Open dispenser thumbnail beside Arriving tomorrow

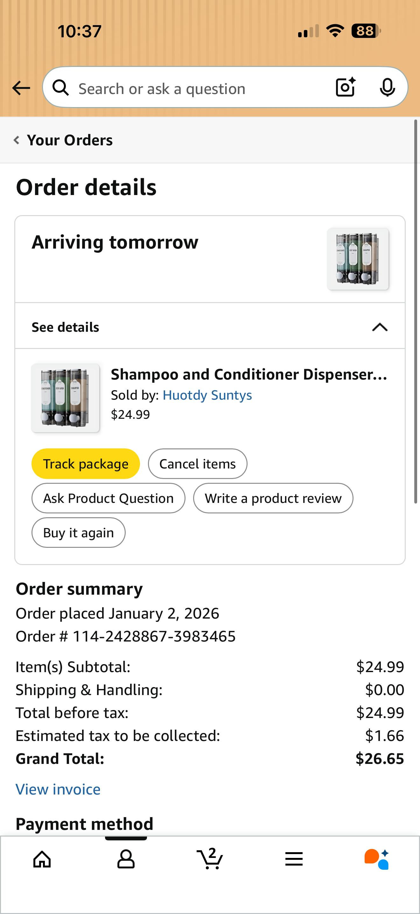(358, 259)
